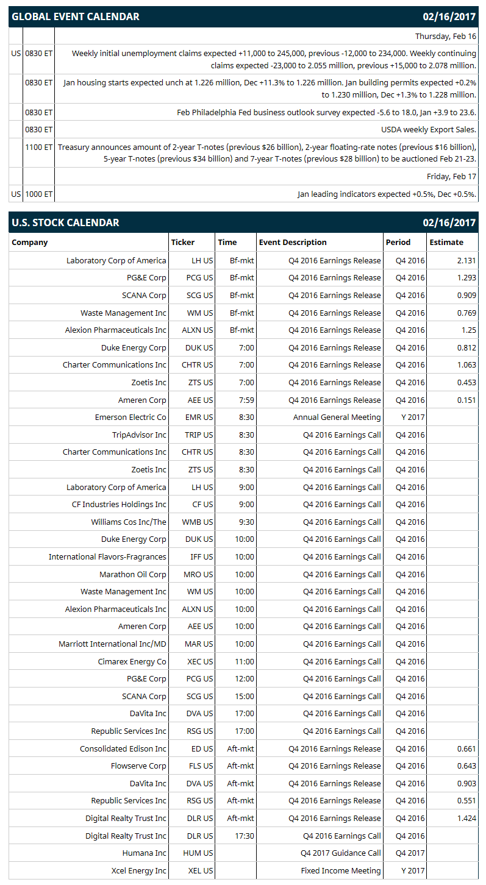The height and width of the screenshot is (885, 486).
Task: Click the TRIP US ticker
Action: coord(199,435)
